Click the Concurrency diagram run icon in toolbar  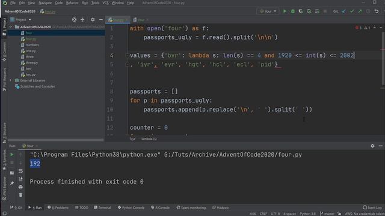pyautogui.click(x=317, y=11)
